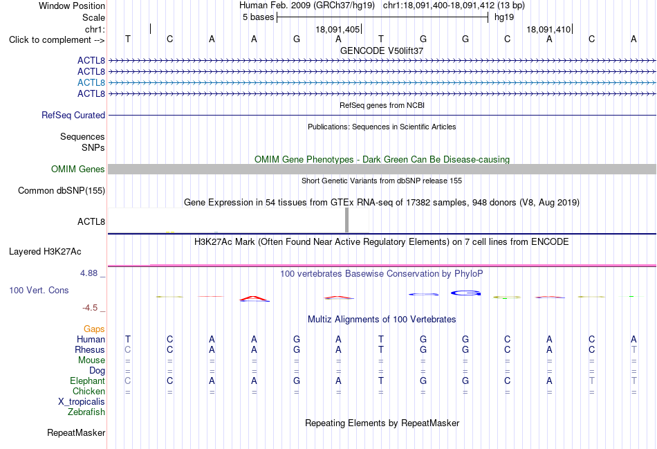Click the first base T in sequence row
Viewport: 657px width, 449px height.
click(x=128, y=39)
